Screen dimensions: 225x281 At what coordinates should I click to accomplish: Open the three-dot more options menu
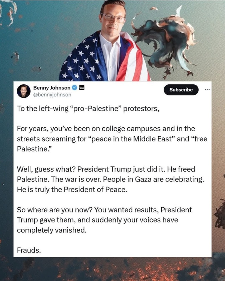coord(207,90)
